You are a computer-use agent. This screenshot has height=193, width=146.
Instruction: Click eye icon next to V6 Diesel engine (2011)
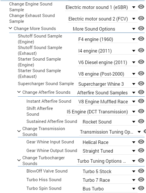[141, 62]
